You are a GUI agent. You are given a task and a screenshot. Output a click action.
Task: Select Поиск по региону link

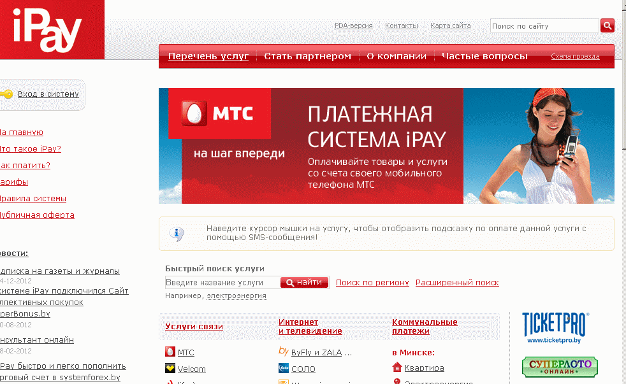point(372,283)
